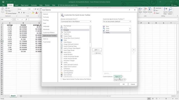Click cell A2 containing 2.412
Screen dimensions: 179x100
pyautogui.click(x=10, y=27)
